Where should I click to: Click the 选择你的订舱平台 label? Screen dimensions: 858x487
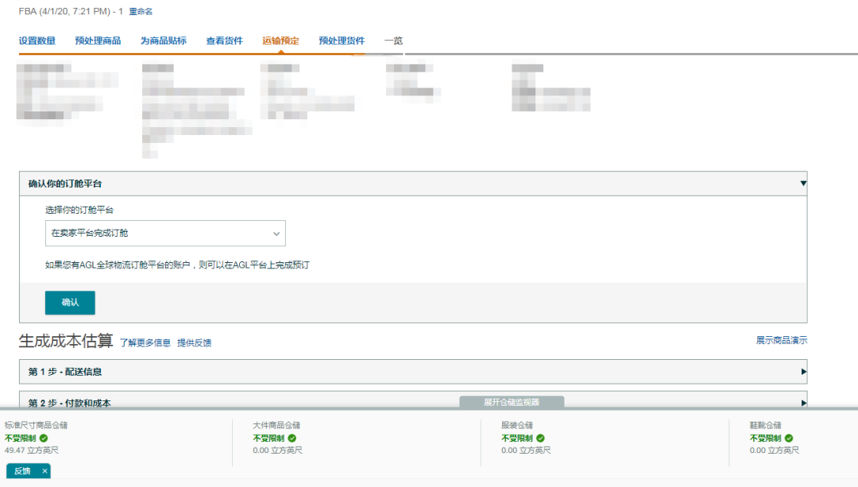point(79,210)
